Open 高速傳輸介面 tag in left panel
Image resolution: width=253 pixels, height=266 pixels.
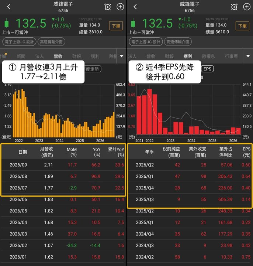51,42
